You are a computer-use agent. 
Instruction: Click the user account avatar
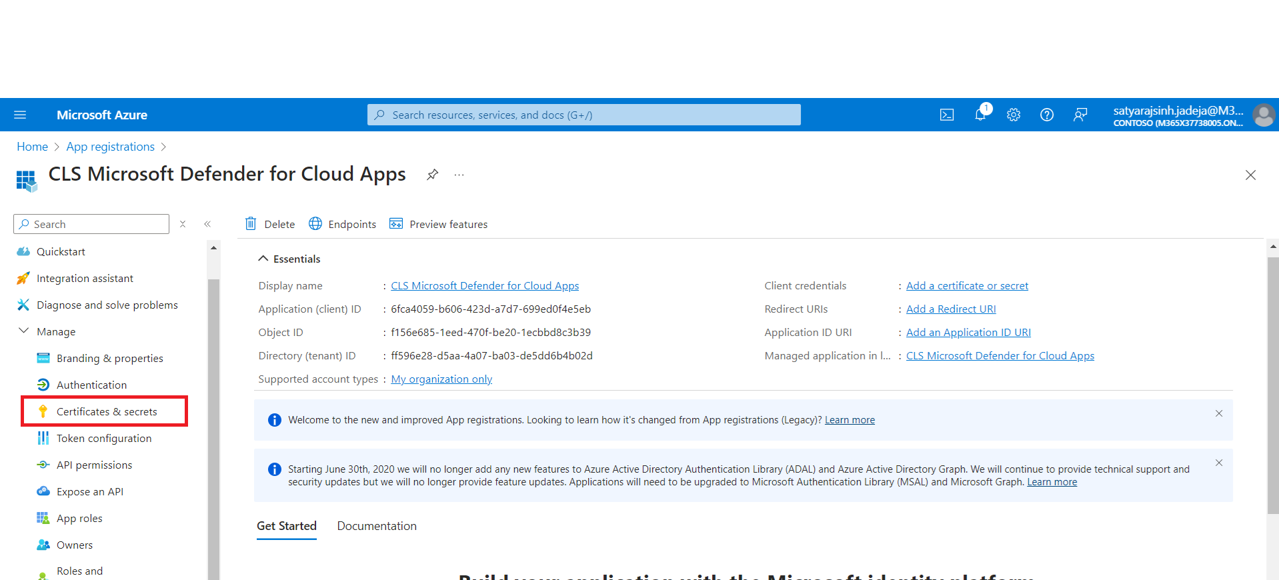(x=1264, y=115)
